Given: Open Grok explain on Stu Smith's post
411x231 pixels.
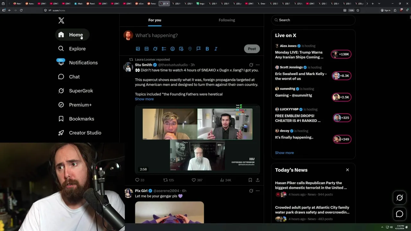Looking at the screenshot, I should (251, 65).
